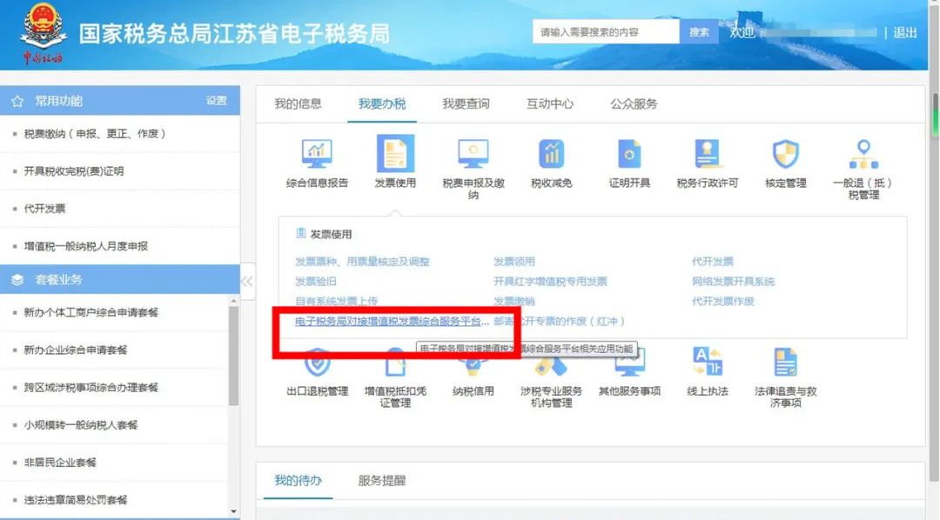
Task: Open the 核定管理 shield icon
Action: pyautogui.click(x=785, y=154)
